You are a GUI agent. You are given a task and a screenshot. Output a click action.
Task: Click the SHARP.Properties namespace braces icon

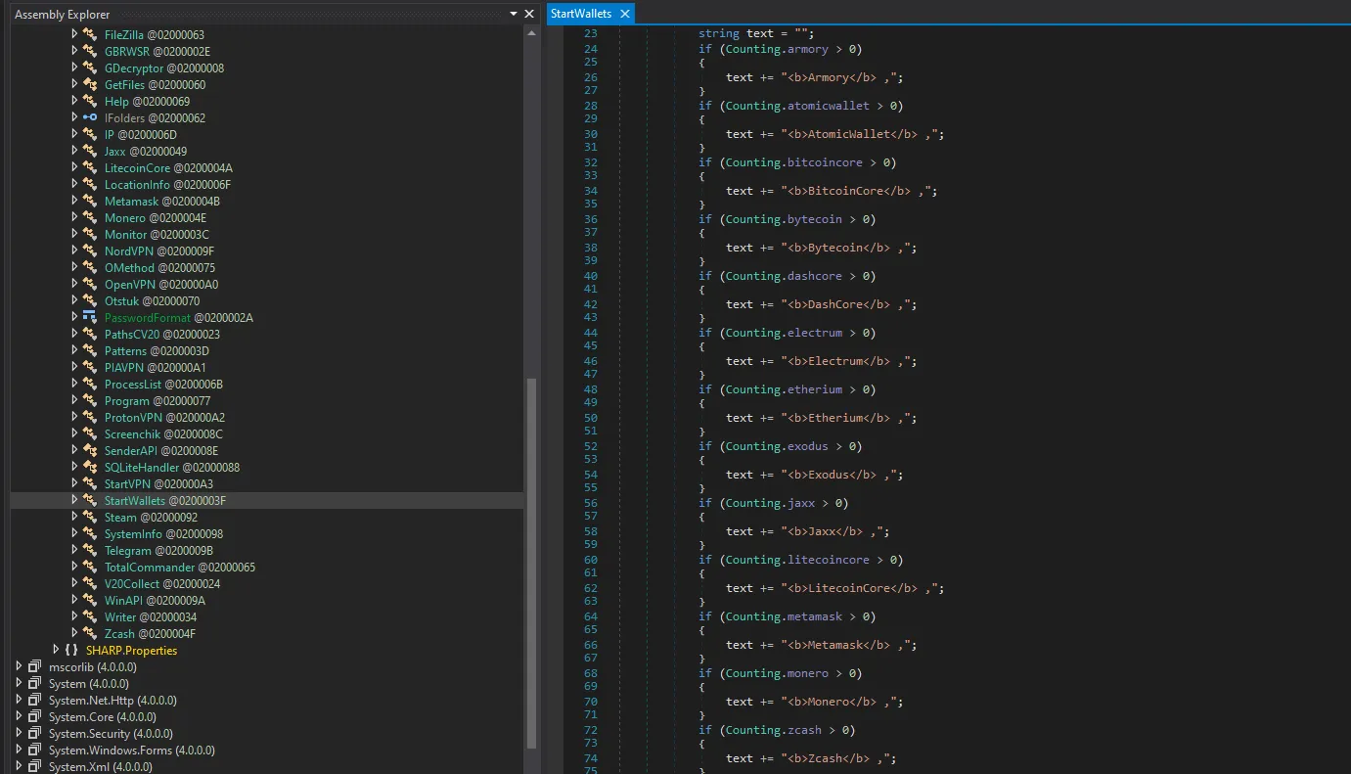71,651
